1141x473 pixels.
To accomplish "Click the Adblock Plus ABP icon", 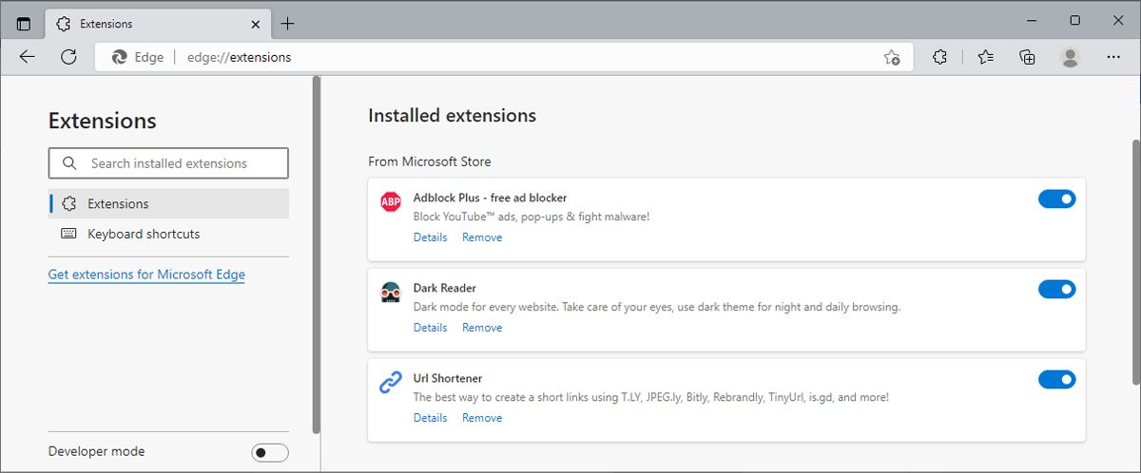I will [390, 201].
